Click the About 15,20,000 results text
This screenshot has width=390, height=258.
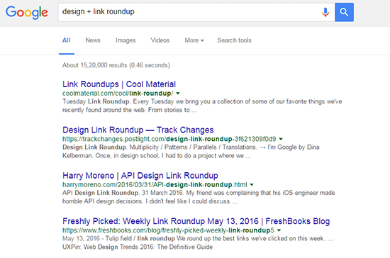[x=116, y=65]
